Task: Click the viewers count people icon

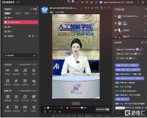Action: [85, 8]
